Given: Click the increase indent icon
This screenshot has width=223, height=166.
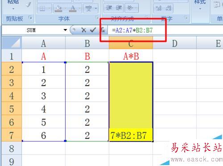Looking at the screenshot, I should (119, 8).
